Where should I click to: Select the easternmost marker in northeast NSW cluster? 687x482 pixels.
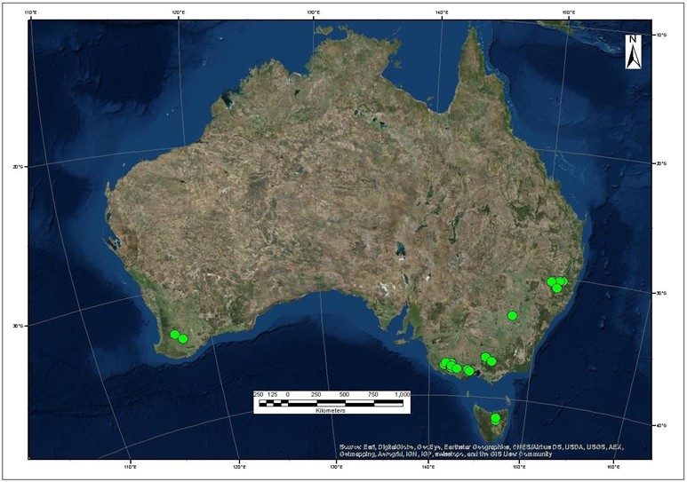(x=563, y=281)
